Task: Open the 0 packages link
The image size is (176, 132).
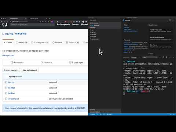Action: [x=76, y=62]
